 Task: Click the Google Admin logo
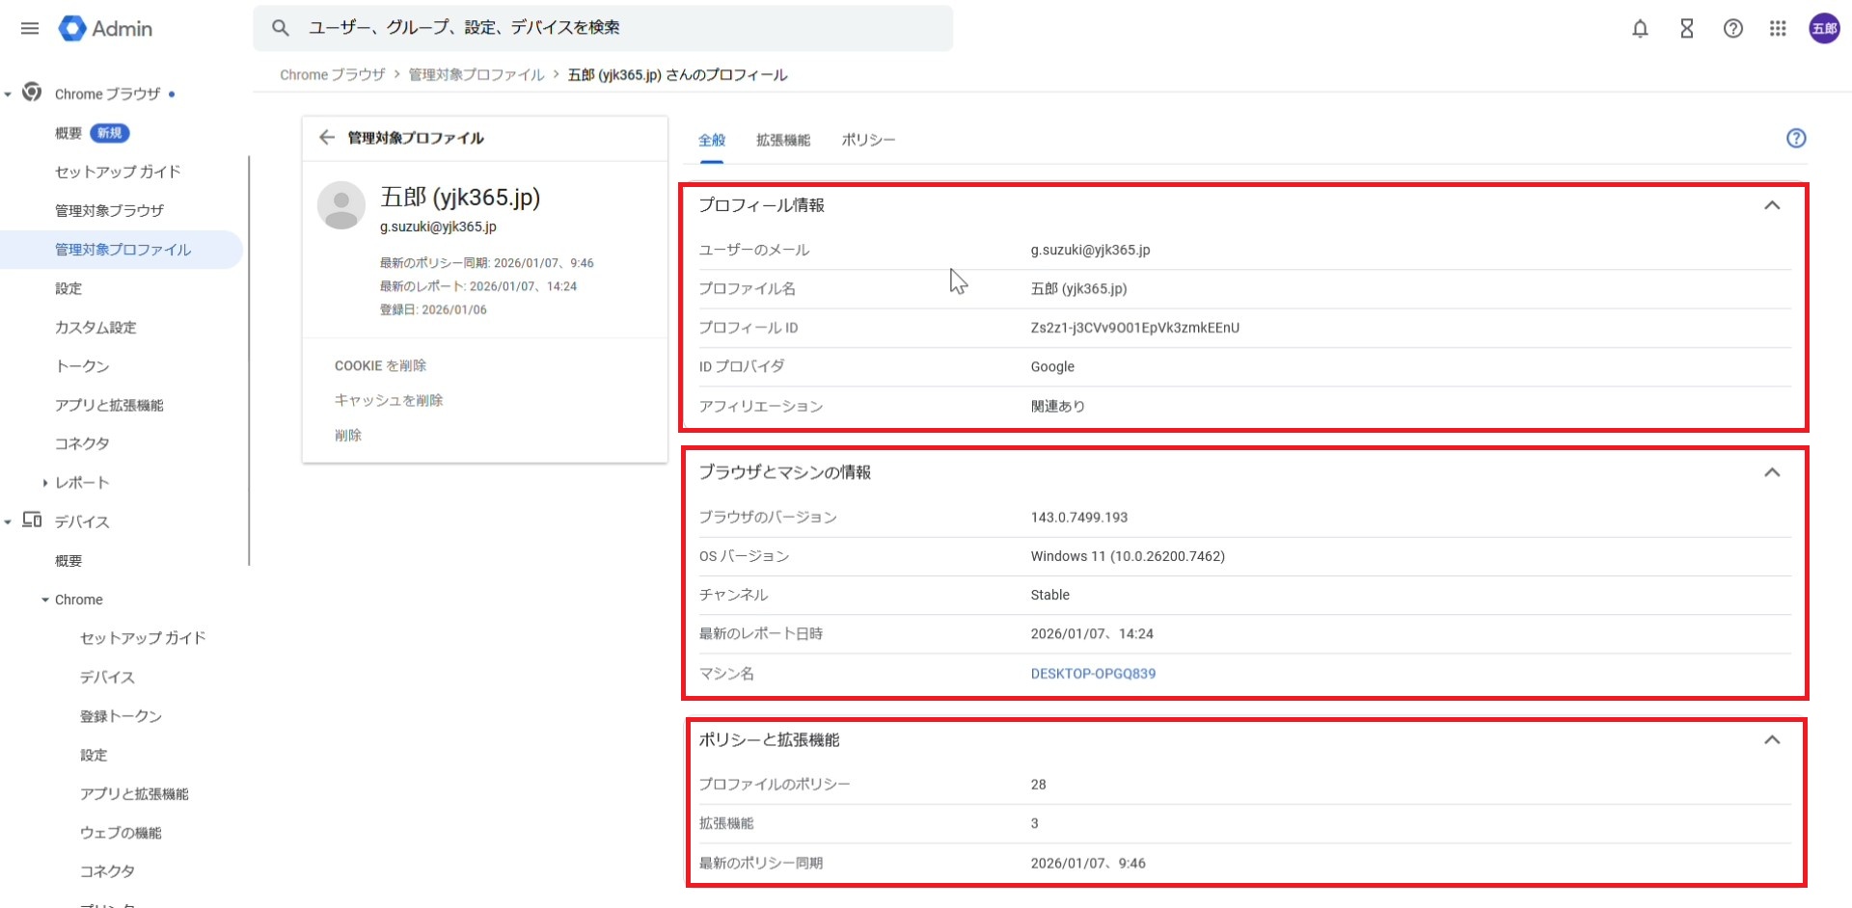click(x=105, y=29)
